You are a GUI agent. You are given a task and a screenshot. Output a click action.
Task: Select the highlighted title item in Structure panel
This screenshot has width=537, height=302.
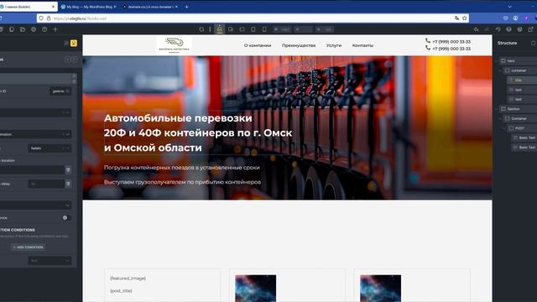[x=522, y=81]
